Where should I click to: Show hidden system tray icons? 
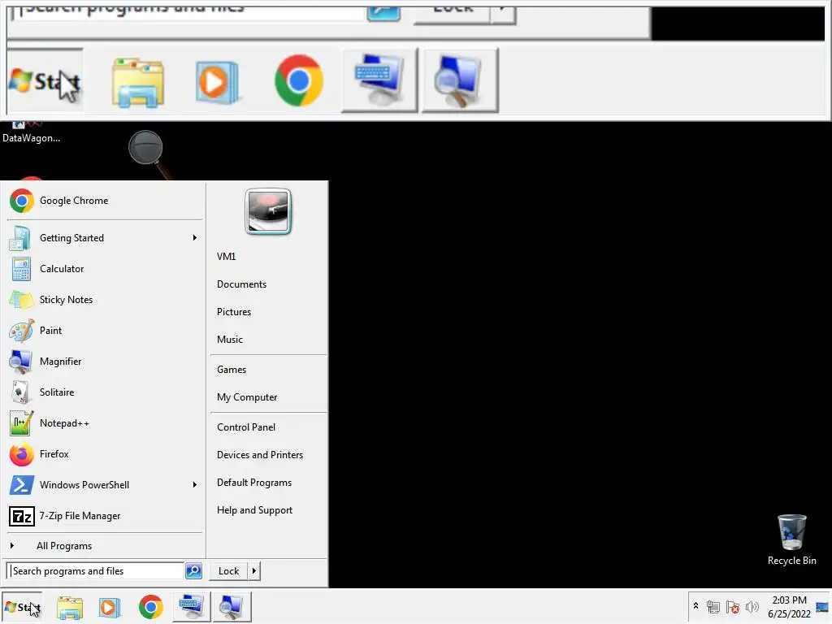coord(695,606)
